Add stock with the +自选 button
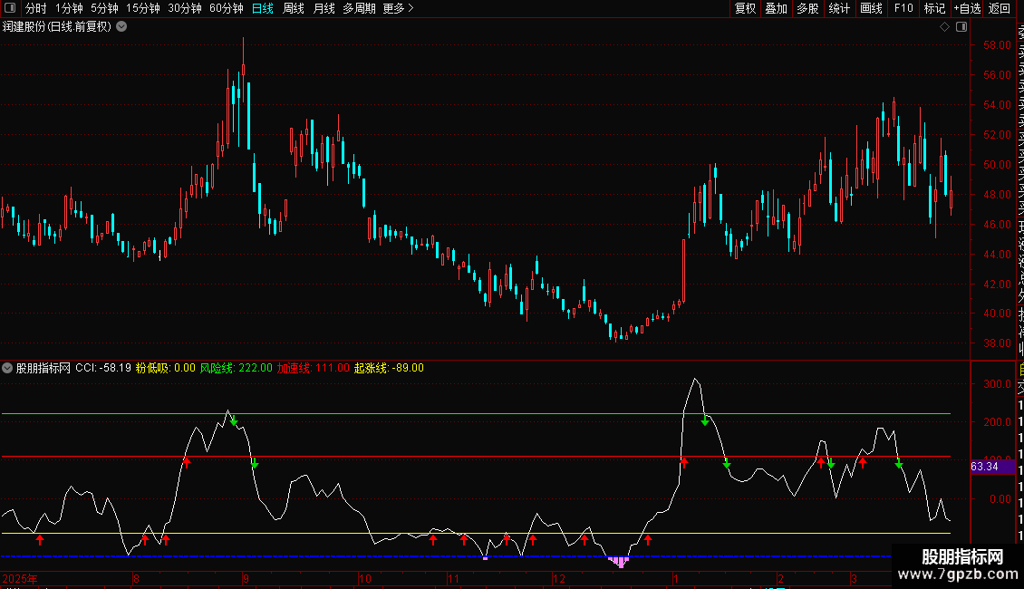 coord(967,9)
